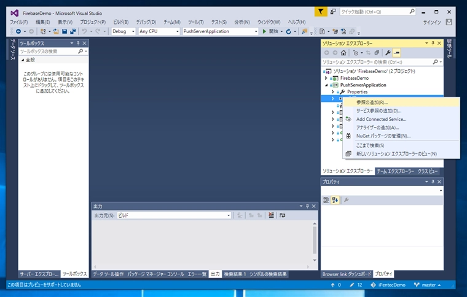Click the Navigate Backward toolbar arrow

point(18,31)
